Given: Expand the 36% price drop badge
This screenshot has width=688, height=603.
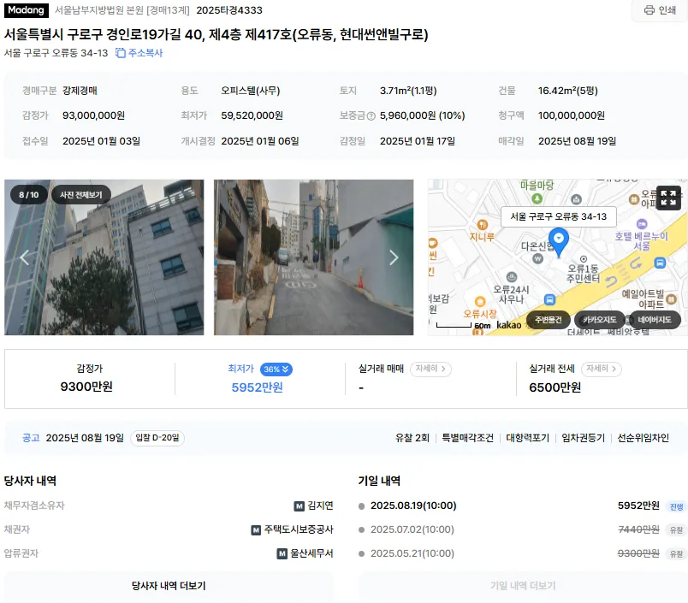Looking at the screenshot, I should coord(276,369).
